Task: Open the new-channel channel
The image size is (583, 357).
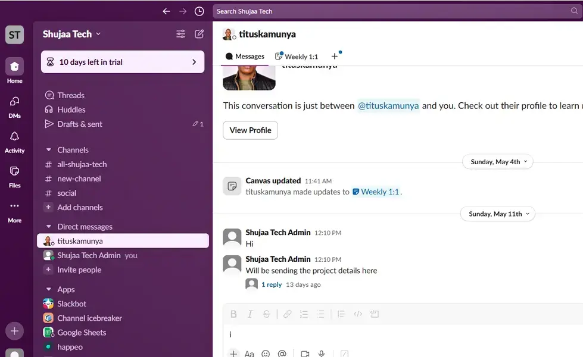Action: click(x=123, y=178)
